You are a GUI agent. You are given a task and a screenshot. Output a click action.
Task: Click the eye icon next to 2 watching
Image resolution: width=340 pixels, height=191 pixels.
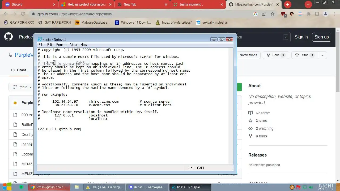tap(250, 128)
